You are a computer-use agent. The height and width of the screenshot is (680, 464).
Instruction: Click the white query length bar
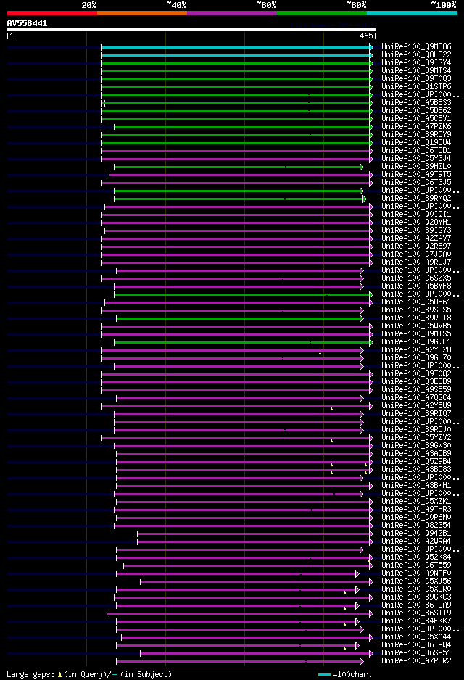[x=191, y=30]
